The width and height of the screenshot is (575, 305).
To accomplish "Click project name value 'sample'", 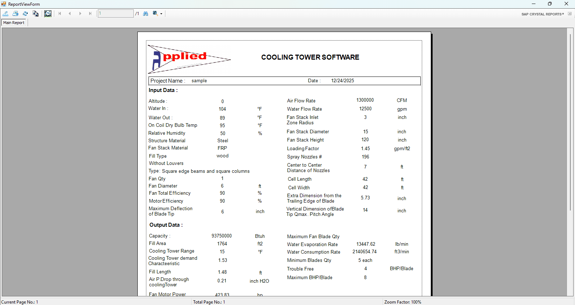I will pos(199,81).
